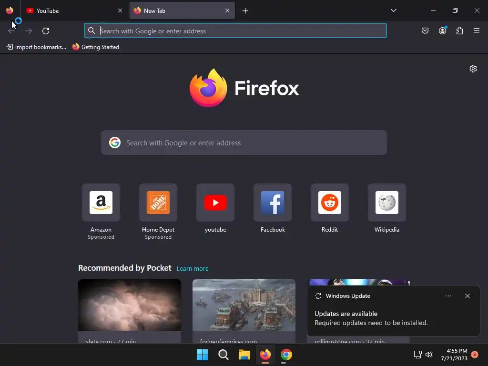488x366 pixels.
Task: Open notification center badge
Action: coord(475,354)
